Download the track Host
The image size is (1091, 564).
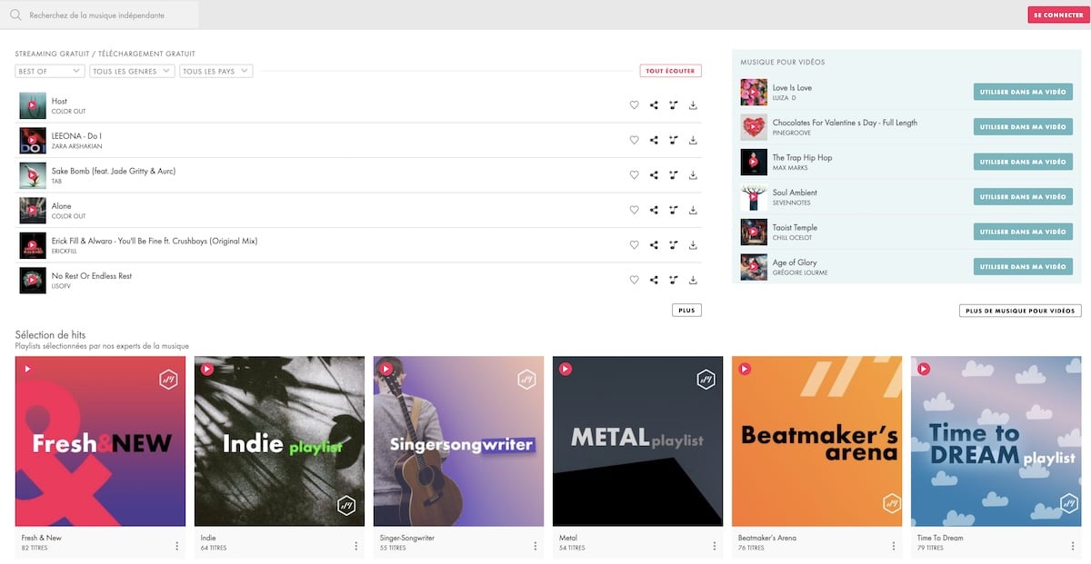[693, 105]
